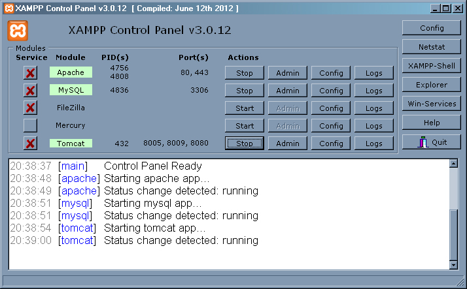
Task: Click the Tomcat module label
Action: (x=71, y=144)
